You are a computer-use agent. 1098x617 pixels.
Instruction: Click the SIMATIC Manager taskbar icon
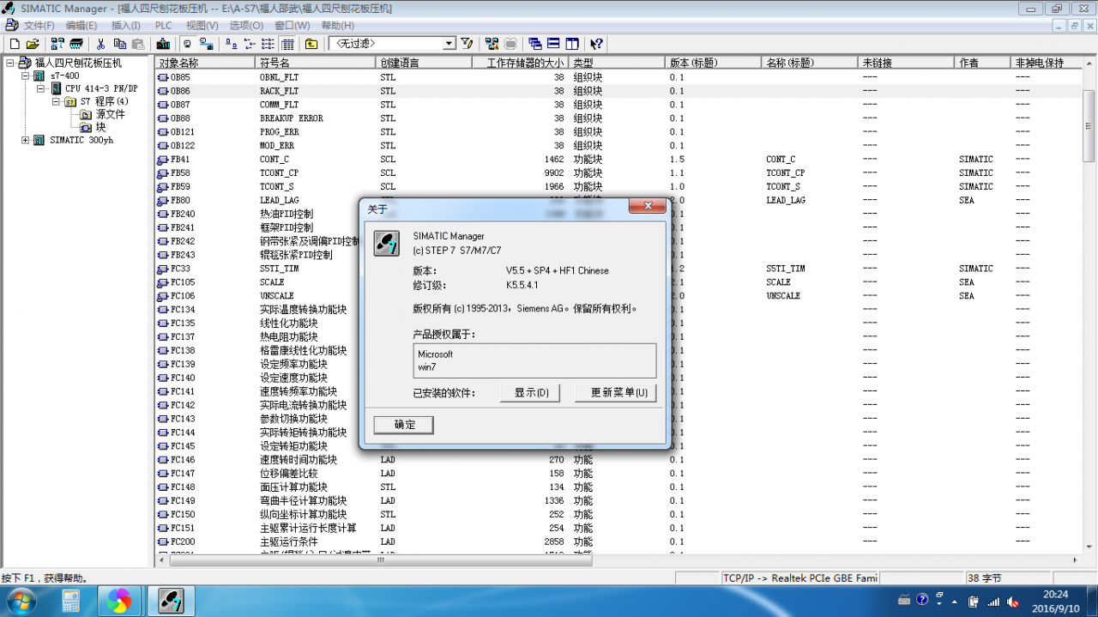pyautogui.click(x=172, y=601)
